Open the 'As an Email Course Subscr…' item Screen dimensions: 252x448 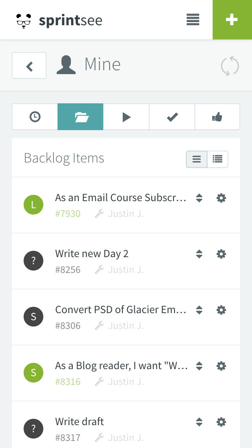click(x=120, y=198)
